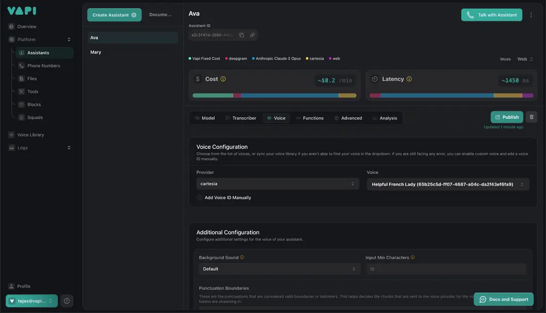
Task: Click the deepgram legend item
Action: (236, 58)
